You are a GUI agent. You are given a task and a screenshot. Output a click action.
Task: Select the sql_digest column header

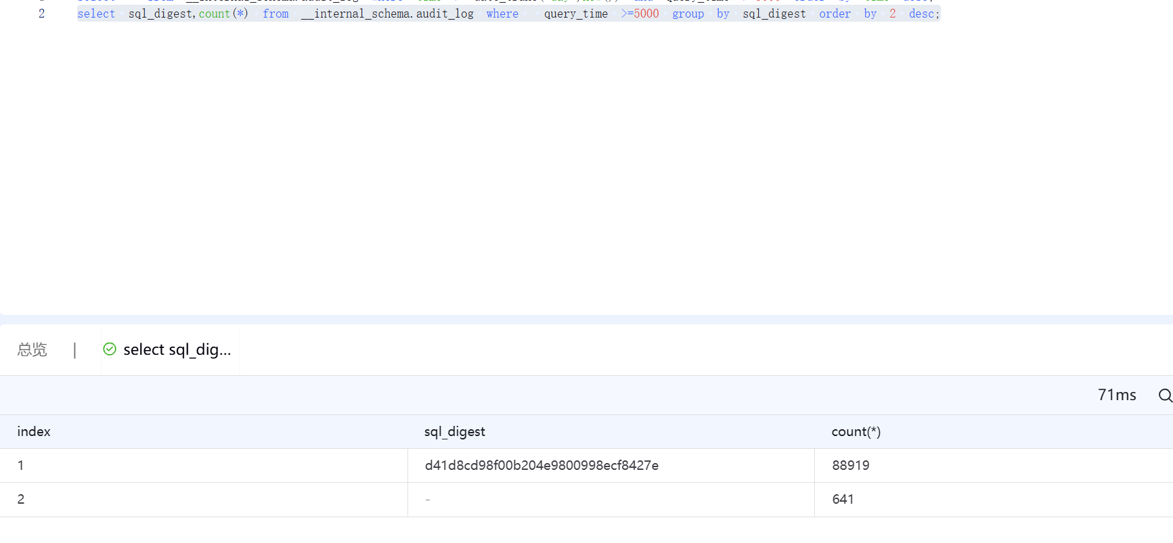point(455,431)
